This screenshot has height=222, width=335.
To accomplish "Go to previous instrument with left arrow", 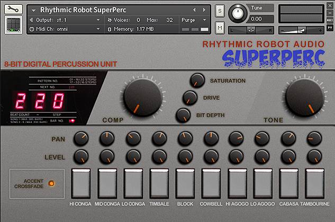I will pyautogui.click(x=194, y=10).
